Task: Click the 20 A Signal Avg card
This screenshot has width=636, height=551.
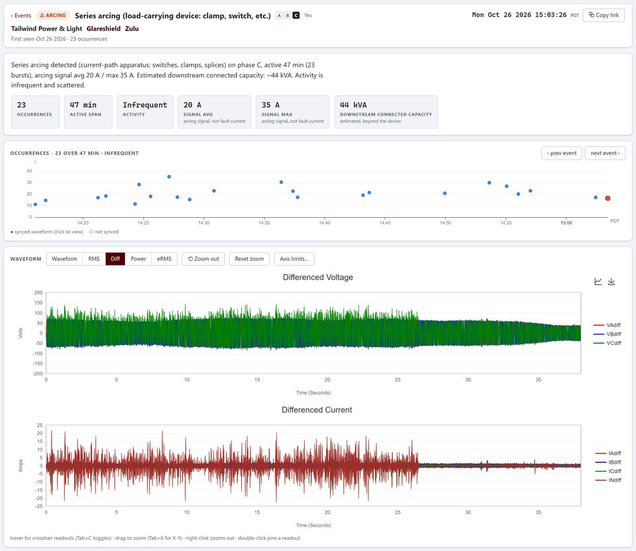Action: (x=214, y=112)
